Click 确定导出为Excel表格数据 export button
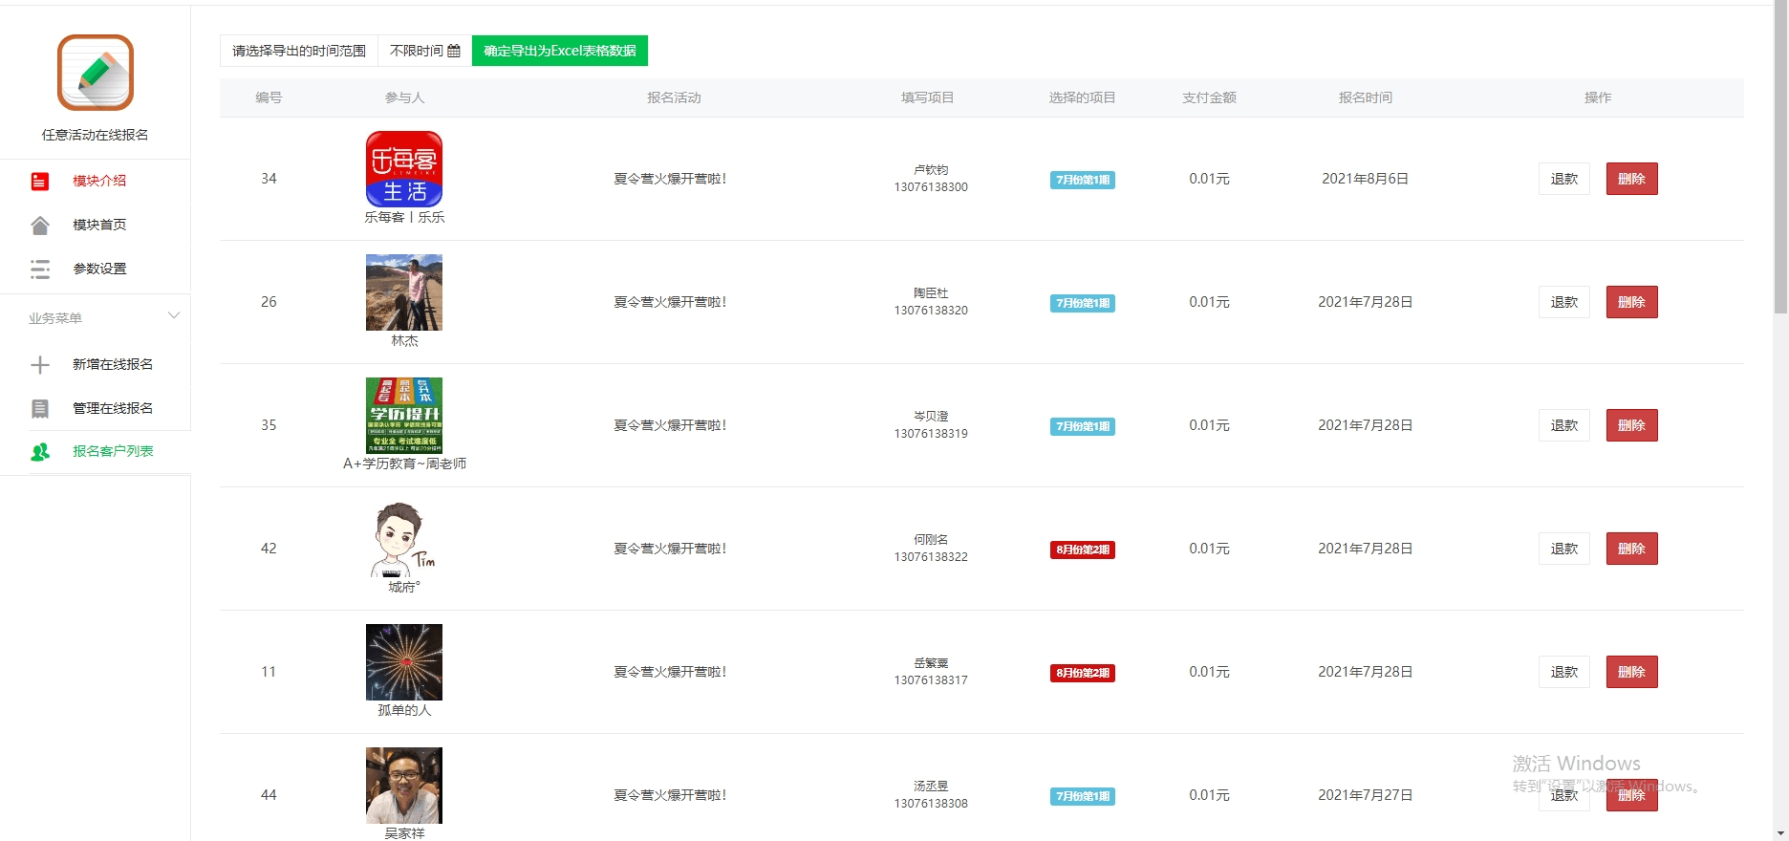Viewport: 1789px width, 841px height. (559, 51)
